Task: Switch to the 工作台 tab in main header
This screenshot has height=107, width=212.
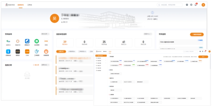Action: [x=30, y=5]
